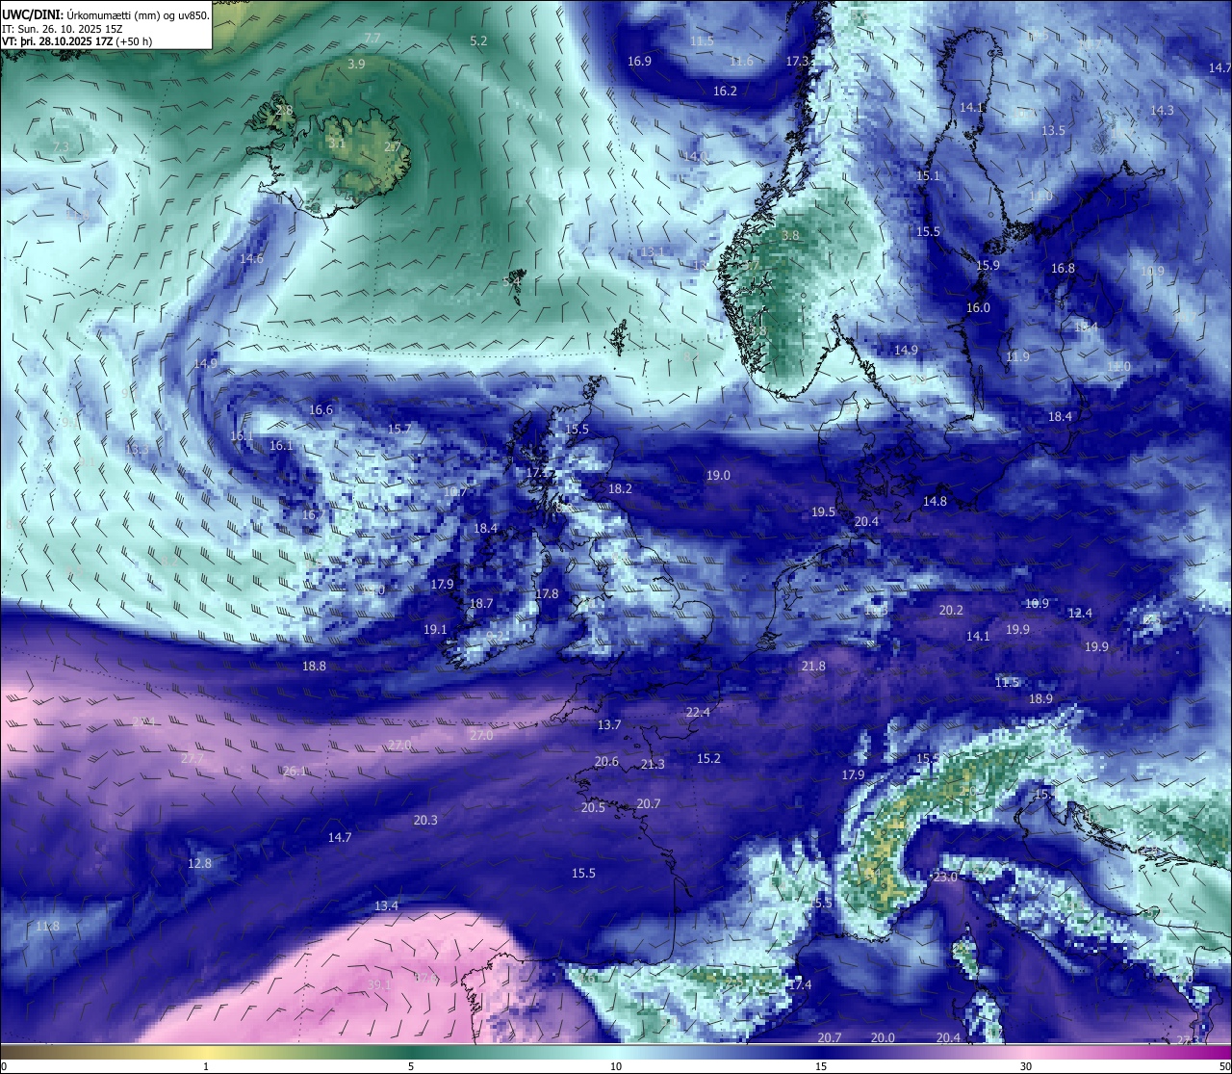Click the 39.1 value in the pink area
The height and width of the screenshot is (1074, 1232).
[x=379, y=984]
